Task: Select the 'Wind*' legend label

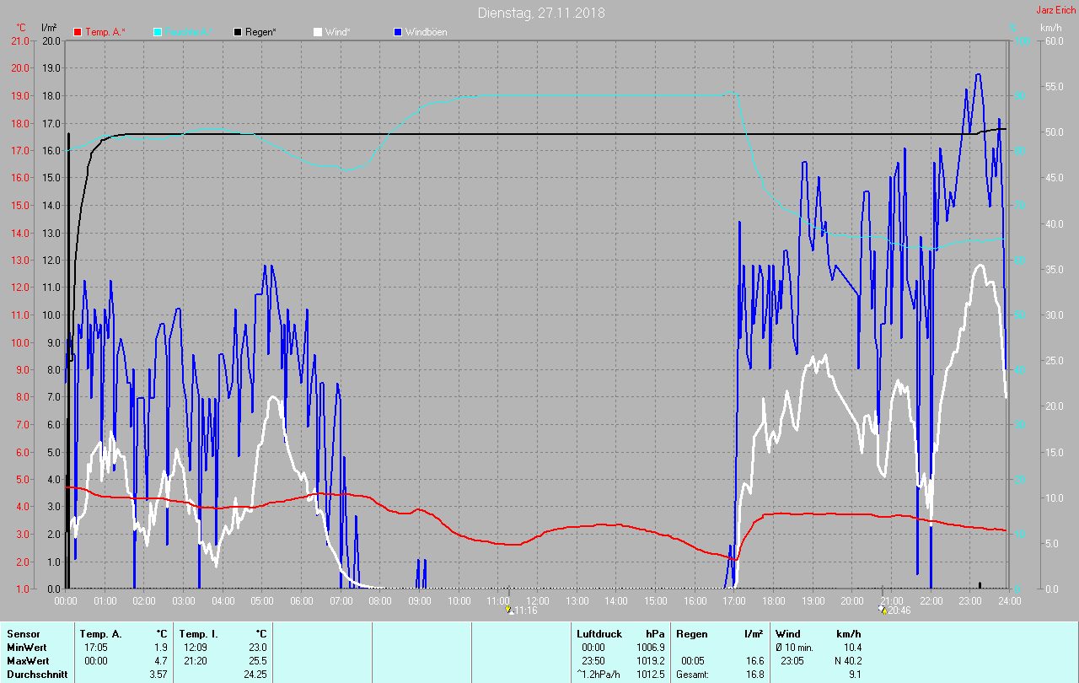Action: pos(339,32)
